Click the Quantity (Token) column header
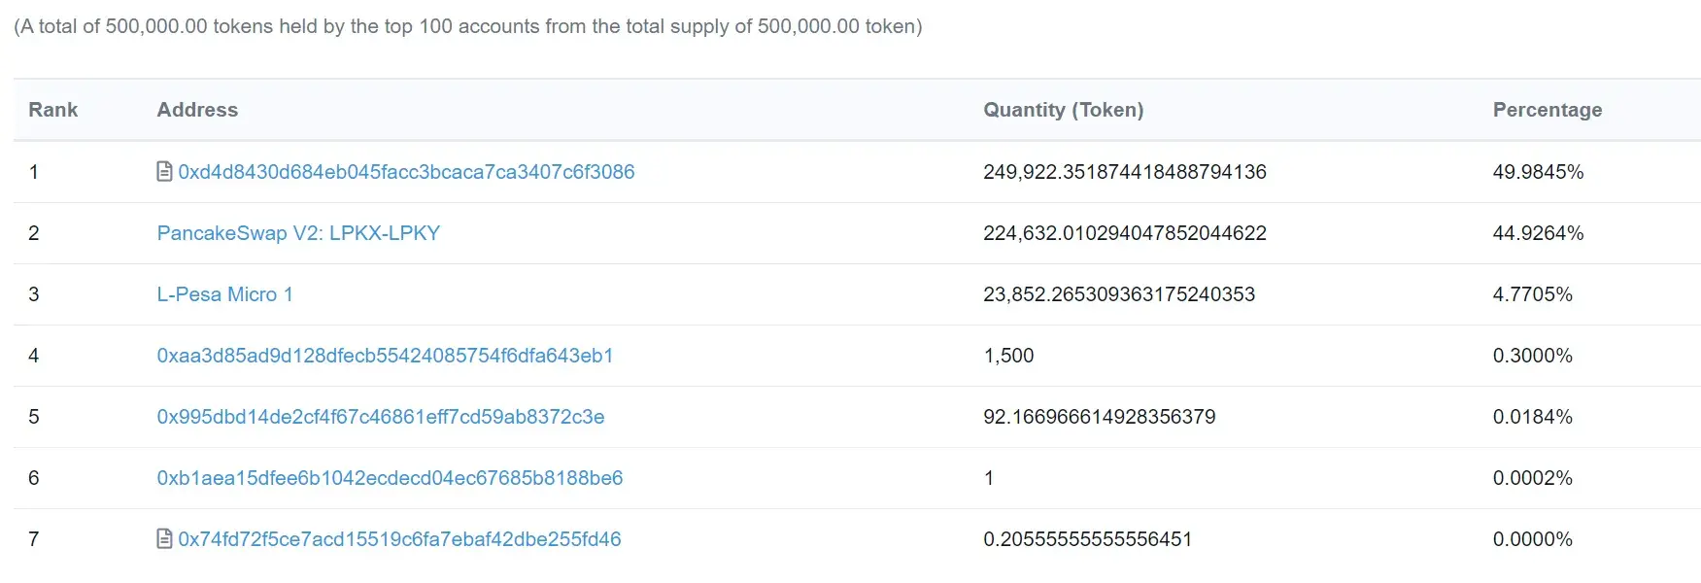The height and width of the screenshot is (583, 1701). [1063, 110]
